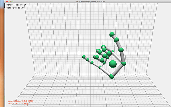The image size is (171, 107).
Task: Click the Leap Motion Diagnostic Visualizer title bar
Action: click(x=91, y=1)
